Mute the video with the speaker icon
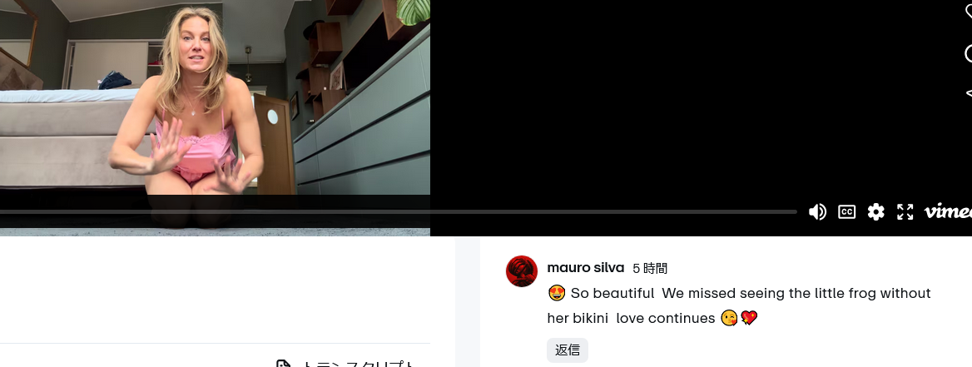The width and height of the screenshot is (972, 367). click(x=817, y=212)
